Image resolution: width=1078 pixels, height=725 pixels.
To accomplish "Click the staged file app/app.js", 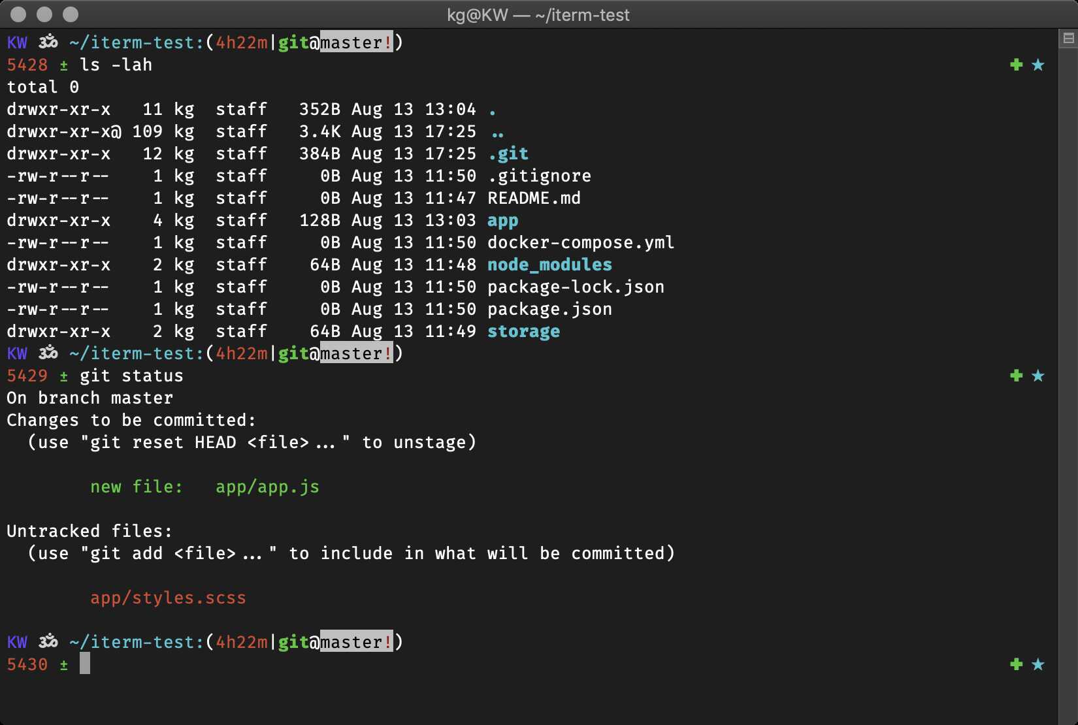I will (x=268, y=487).
